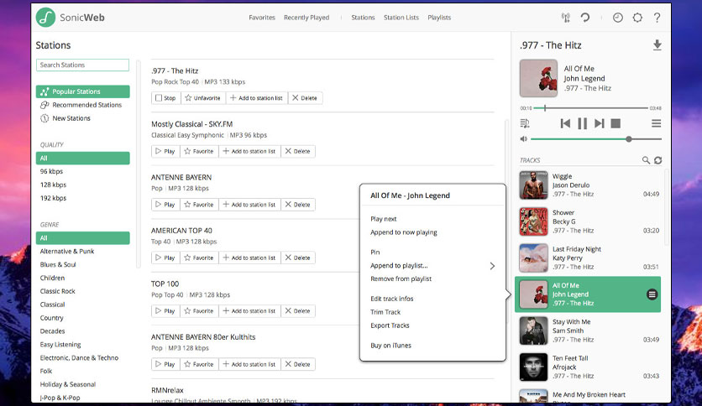Open the Recently Played tab

pyautogui.click(x=306, y=18)
